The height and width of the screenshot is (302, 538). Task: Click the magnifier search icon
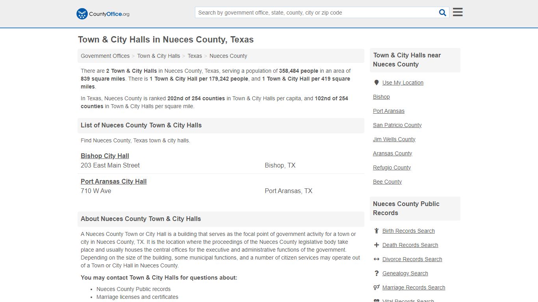[443, 13]
